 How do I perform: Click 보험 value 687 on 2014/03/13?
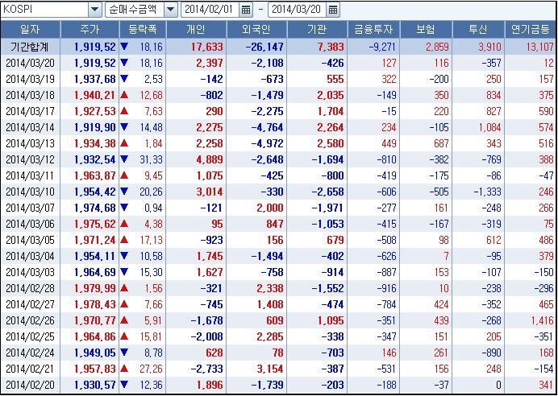click(440, 143)
